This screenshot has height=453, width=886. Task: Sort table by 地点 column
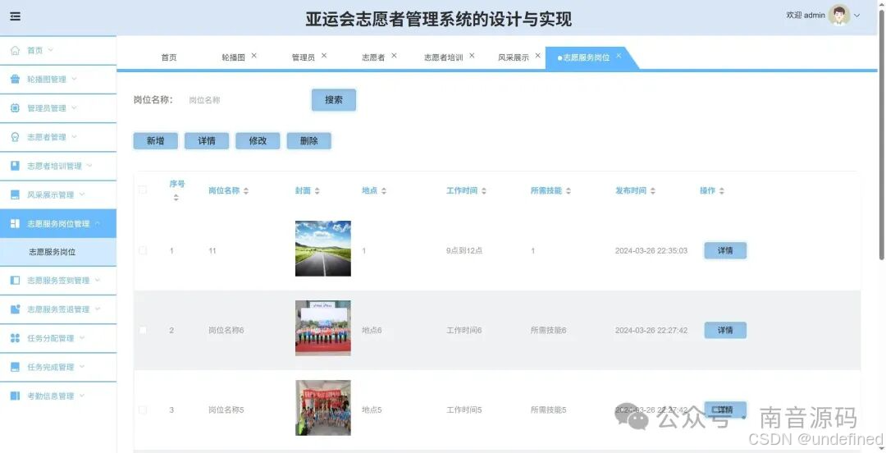(x=384, y=191)
